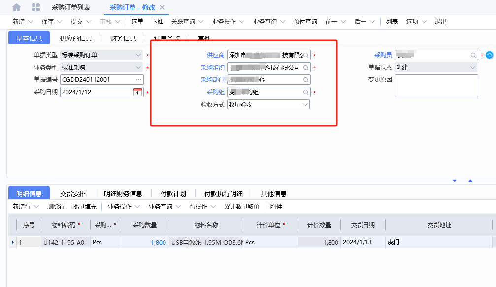Click the 删除行 button

point(56,207)
